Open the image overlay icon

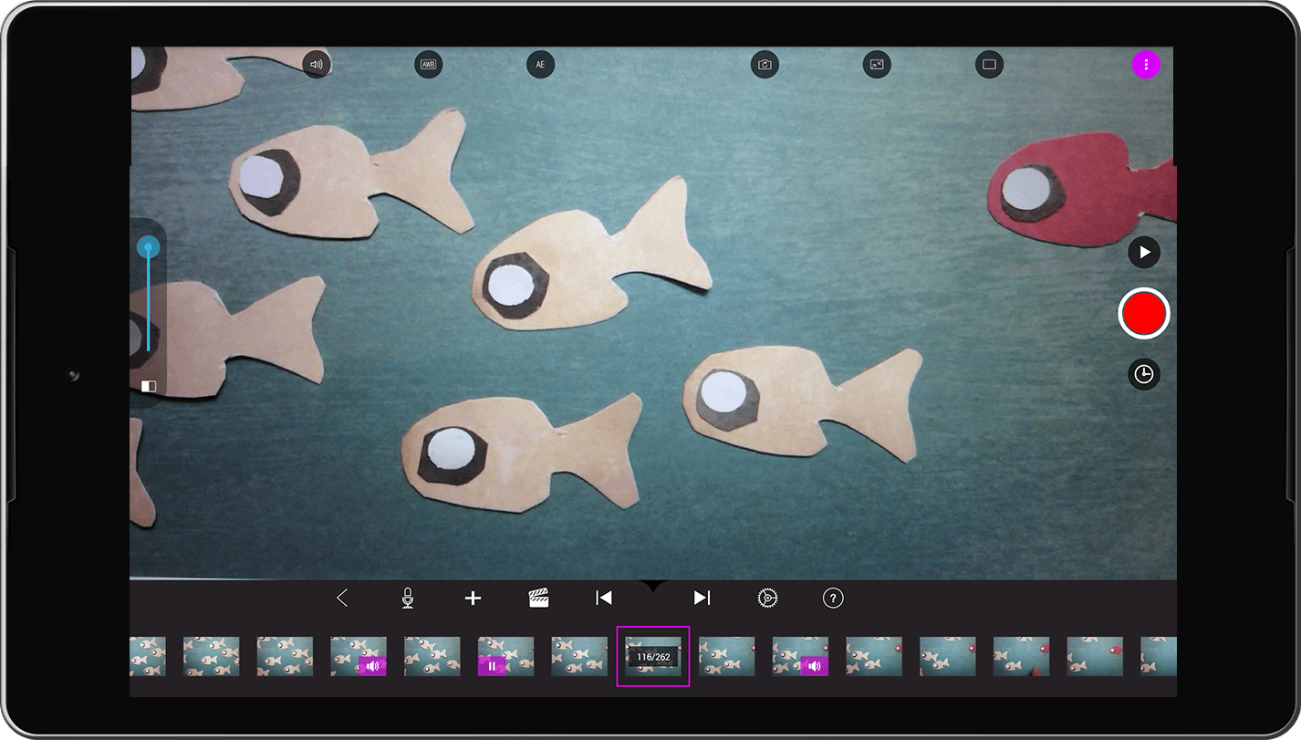pos(877,65)
